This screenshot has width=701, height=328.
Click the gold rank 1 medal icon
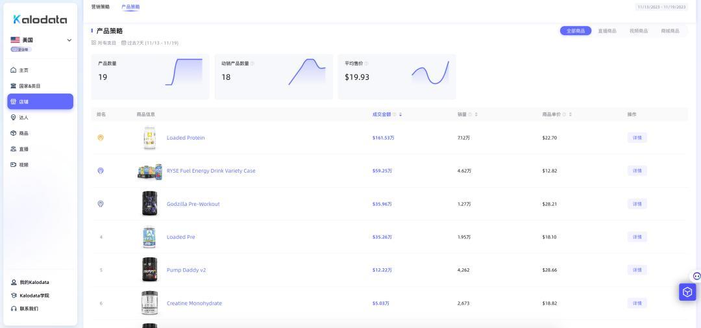coord(101,138)
